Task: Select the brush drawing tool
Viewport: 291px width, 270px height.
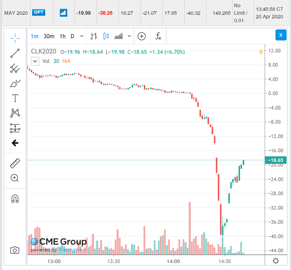Action: (x=15, y=83)
